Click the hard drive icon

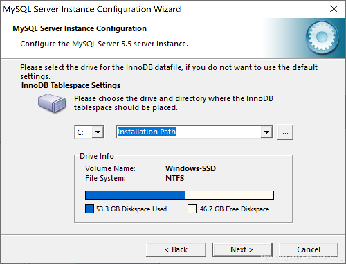tap(52, 103)
